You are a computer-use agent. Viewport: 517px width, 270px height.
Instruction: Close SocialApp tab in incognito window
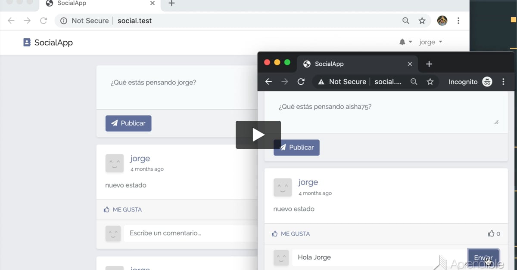click(x=410, y=64)
